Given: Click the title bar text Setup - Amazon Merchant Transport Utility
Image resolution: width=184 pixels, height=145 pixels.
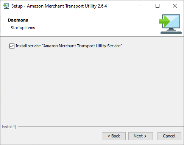Looking at the screenshot, I should (54, 6).
